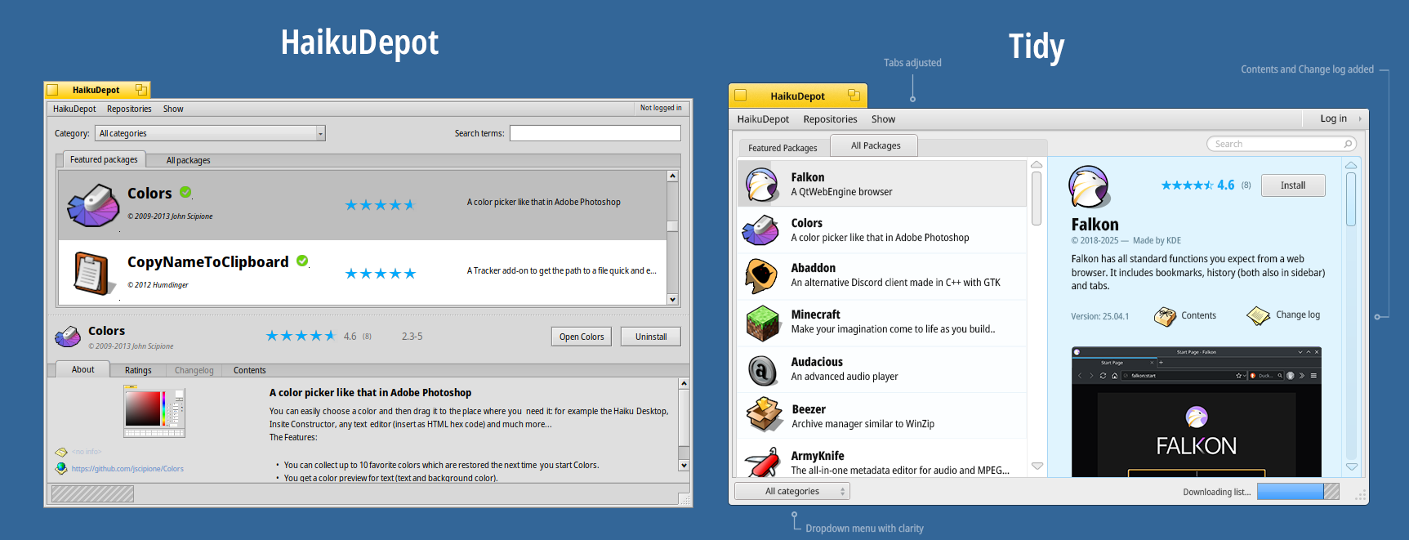Screen dimensions: 1409x540
Task: Expand the Log in menu arrow in Tidy
Action: 1360,119
